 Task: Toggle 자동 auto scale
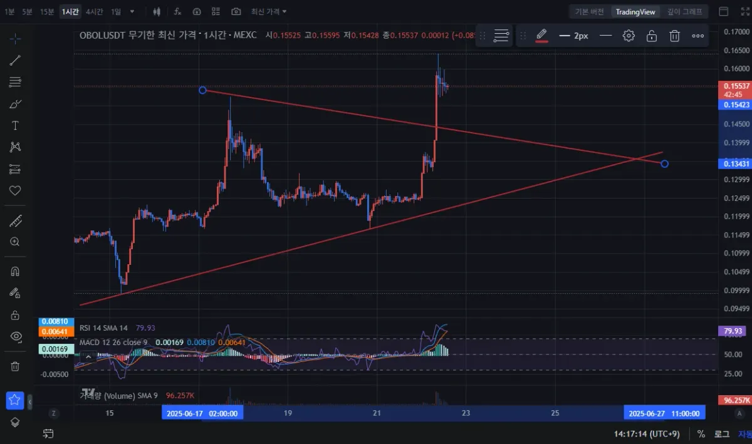coord(744,433)
